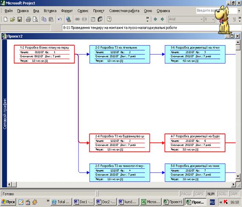Expand the toolbar options chevron
Image resolution: width=242 pixels, height=207 pixels.
tap(147, 19)
